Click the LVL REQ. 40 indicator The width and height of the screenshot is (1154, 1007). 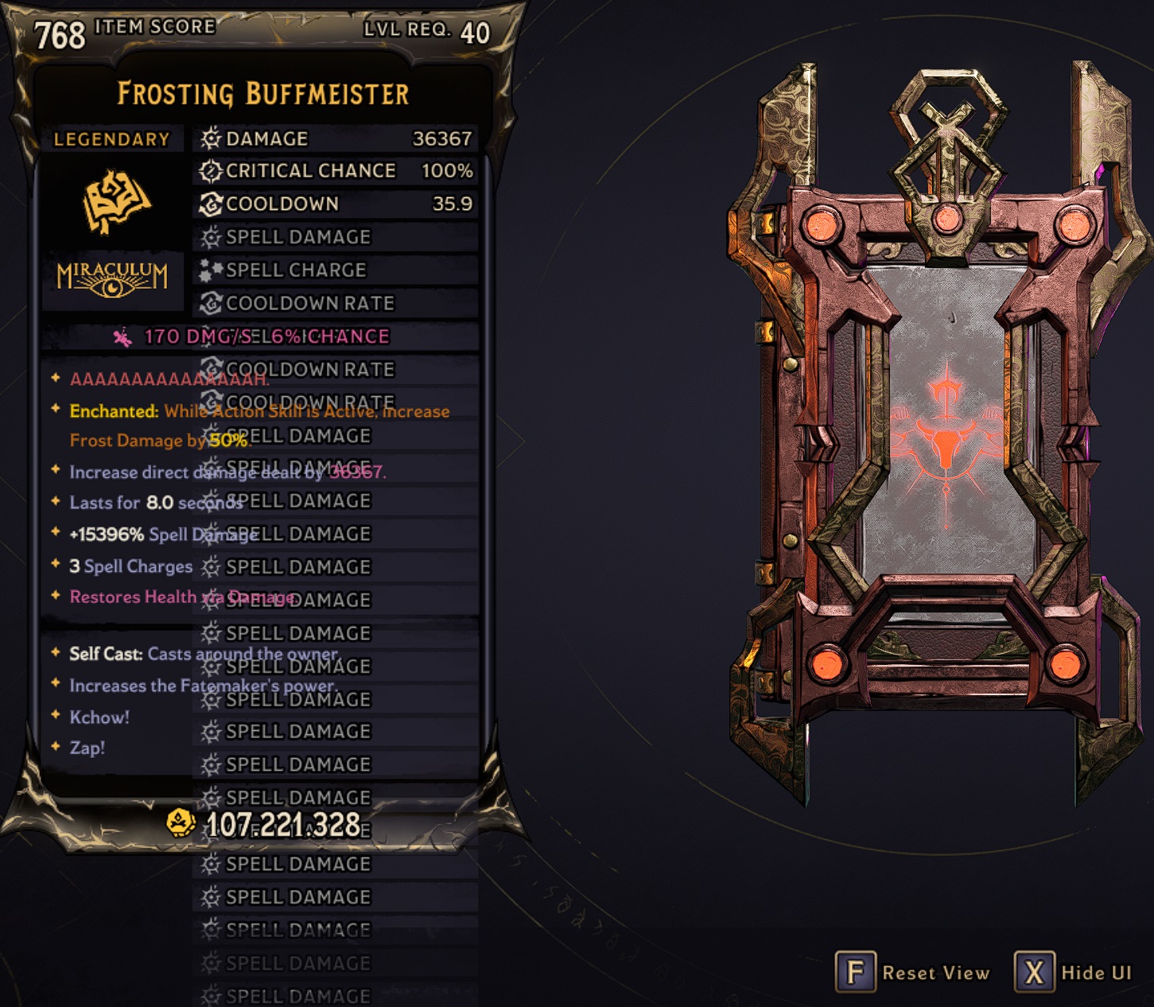click(427, 32)
